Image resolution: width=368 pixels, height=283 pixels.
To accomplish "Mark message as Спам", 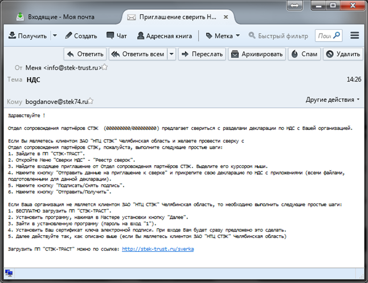I will pos(304,54).
